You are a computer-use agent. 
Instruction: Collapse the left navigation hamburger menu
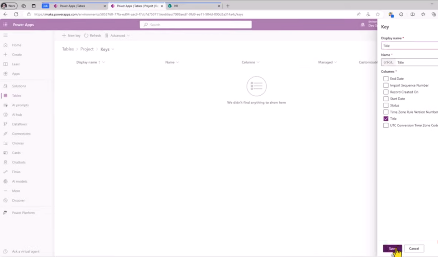[x=5, y=35]
